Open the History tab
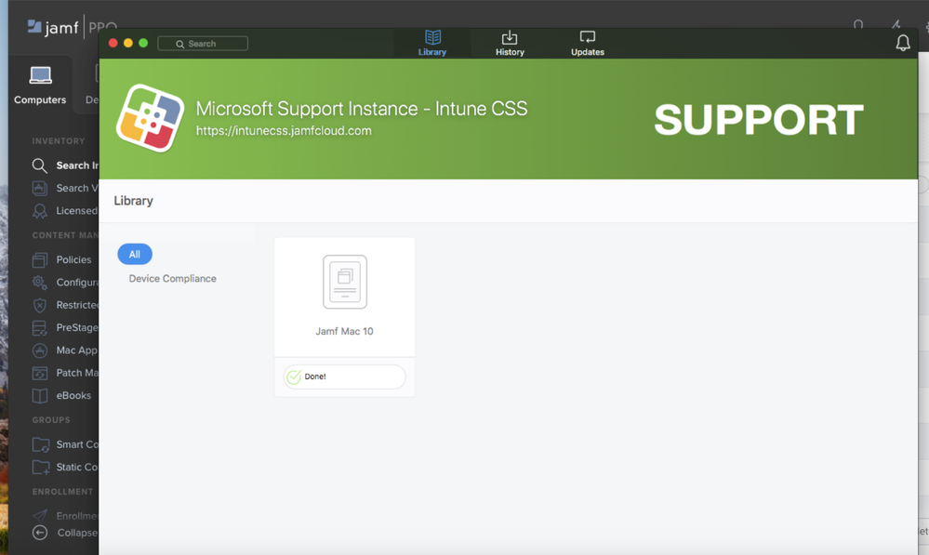Image resolution: width=929 pixels, height=555 pixels. point(510,44)
